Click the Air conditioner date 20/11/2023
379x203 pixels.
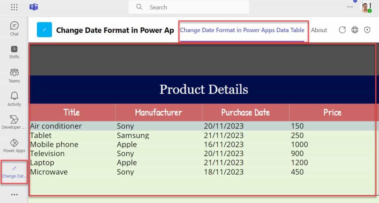(224, 126)
